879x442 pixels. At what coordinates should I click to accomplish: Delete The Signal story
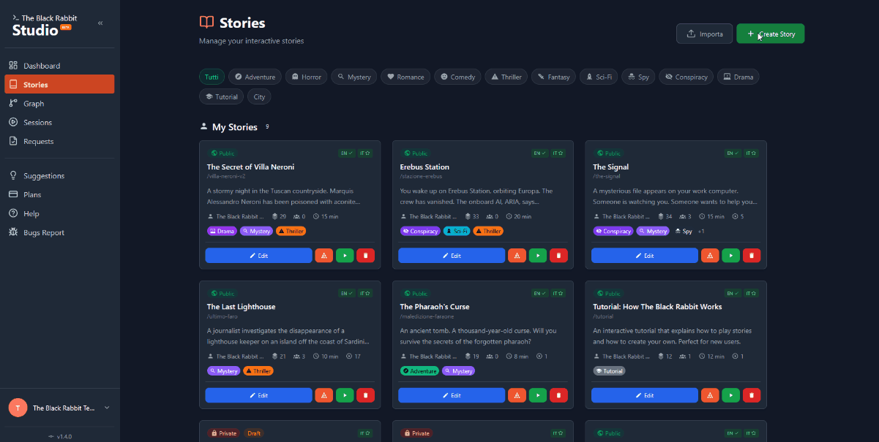point(752,256)
